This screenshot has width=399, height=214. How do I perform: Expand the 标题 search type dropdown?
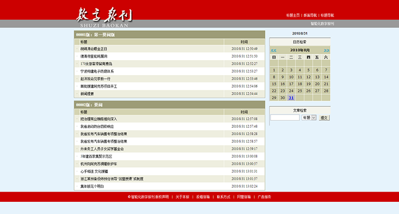click(309, 118)
